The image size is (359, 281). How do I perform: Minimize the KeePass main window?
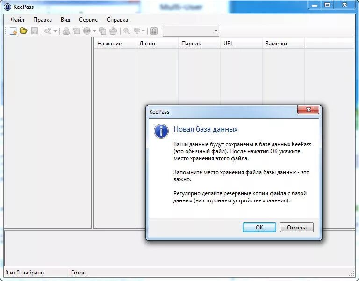coord(315,5)
